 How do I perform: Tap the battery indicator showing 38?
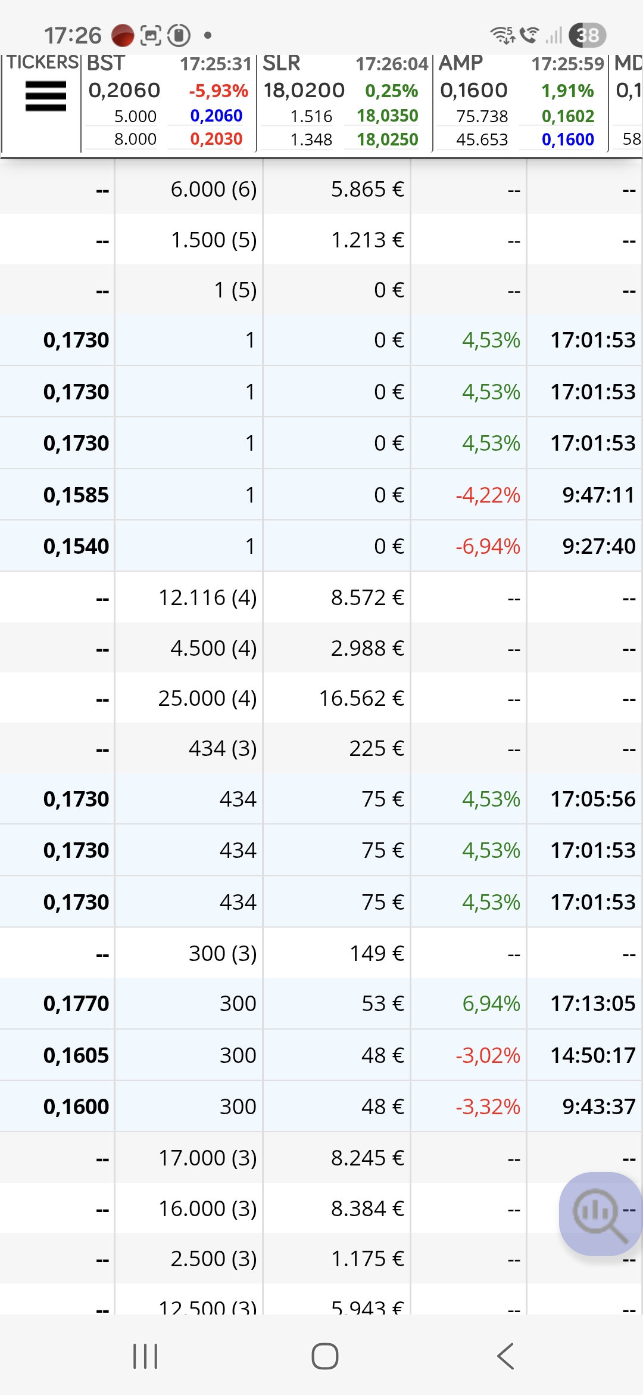pyautogui.click(x=587, y=35)
